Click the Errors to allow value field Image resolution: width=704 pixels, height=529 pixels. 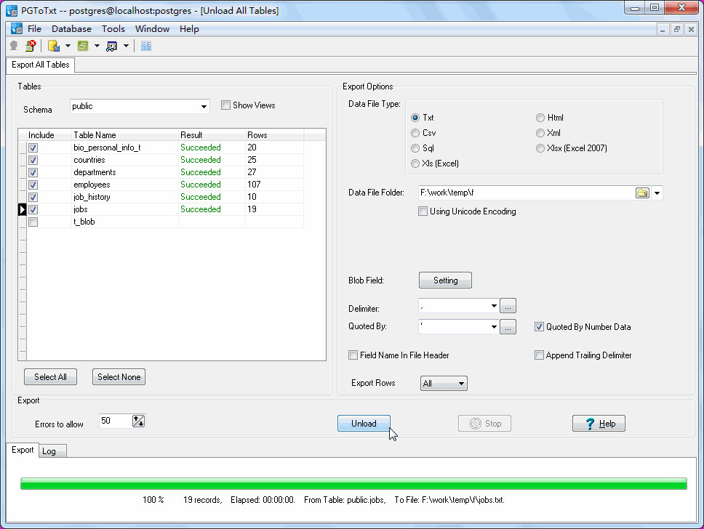click(116, 421)
